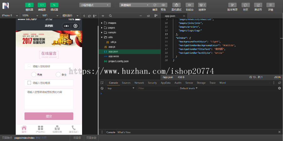Switch to the AppData tab
Screen dimensions: 283x141
pyautogui.click(x=165, y=83)
